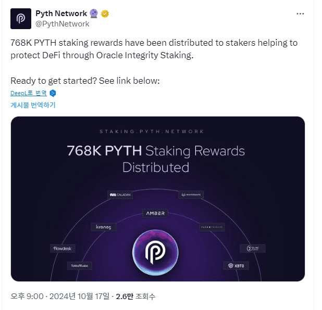
Task: Click the '게시물 번역하기' translate post link
Action: pyautogui.click(x=33, y=105)
